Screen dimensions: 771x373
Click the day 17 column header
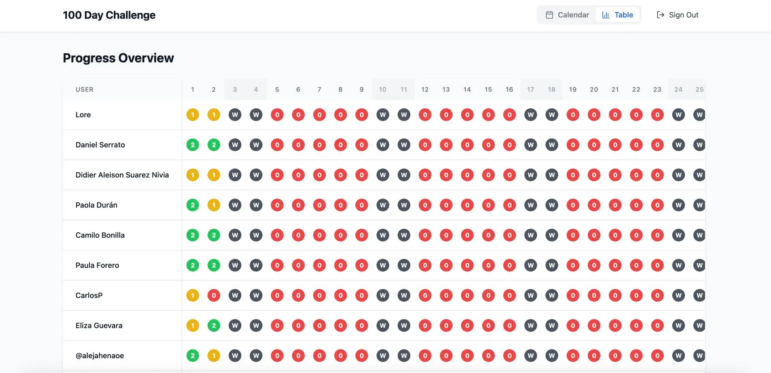[x=530, y=90]
